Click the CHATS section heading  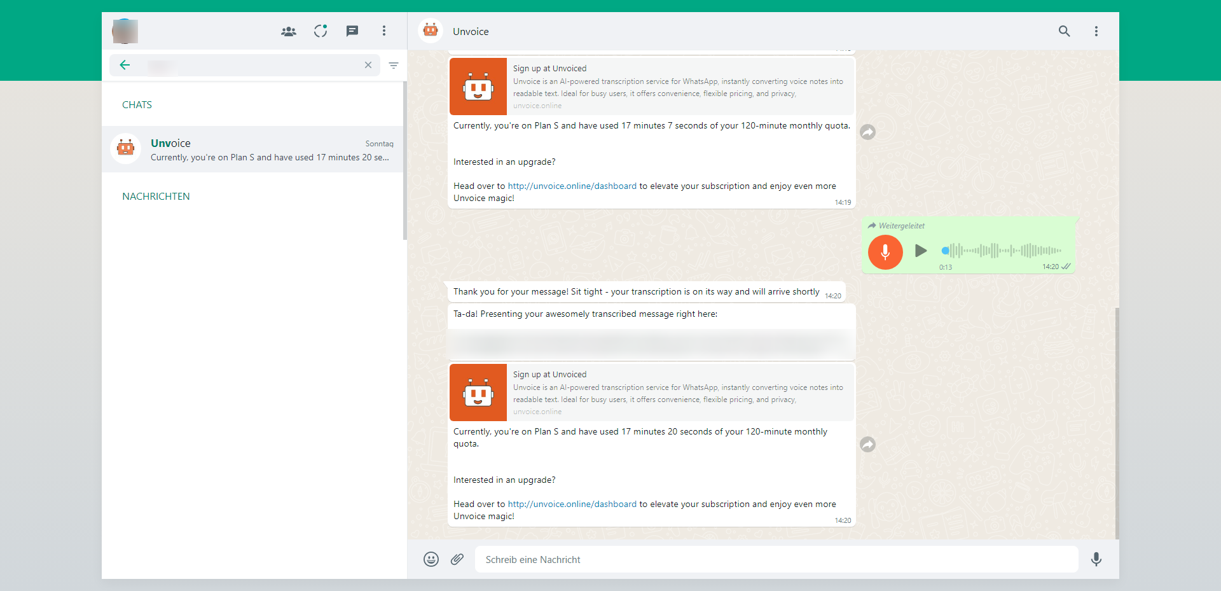pos(137,105)
